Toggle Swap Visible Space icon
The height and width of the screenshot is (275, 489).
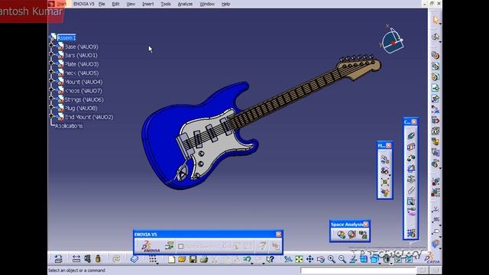409,259
